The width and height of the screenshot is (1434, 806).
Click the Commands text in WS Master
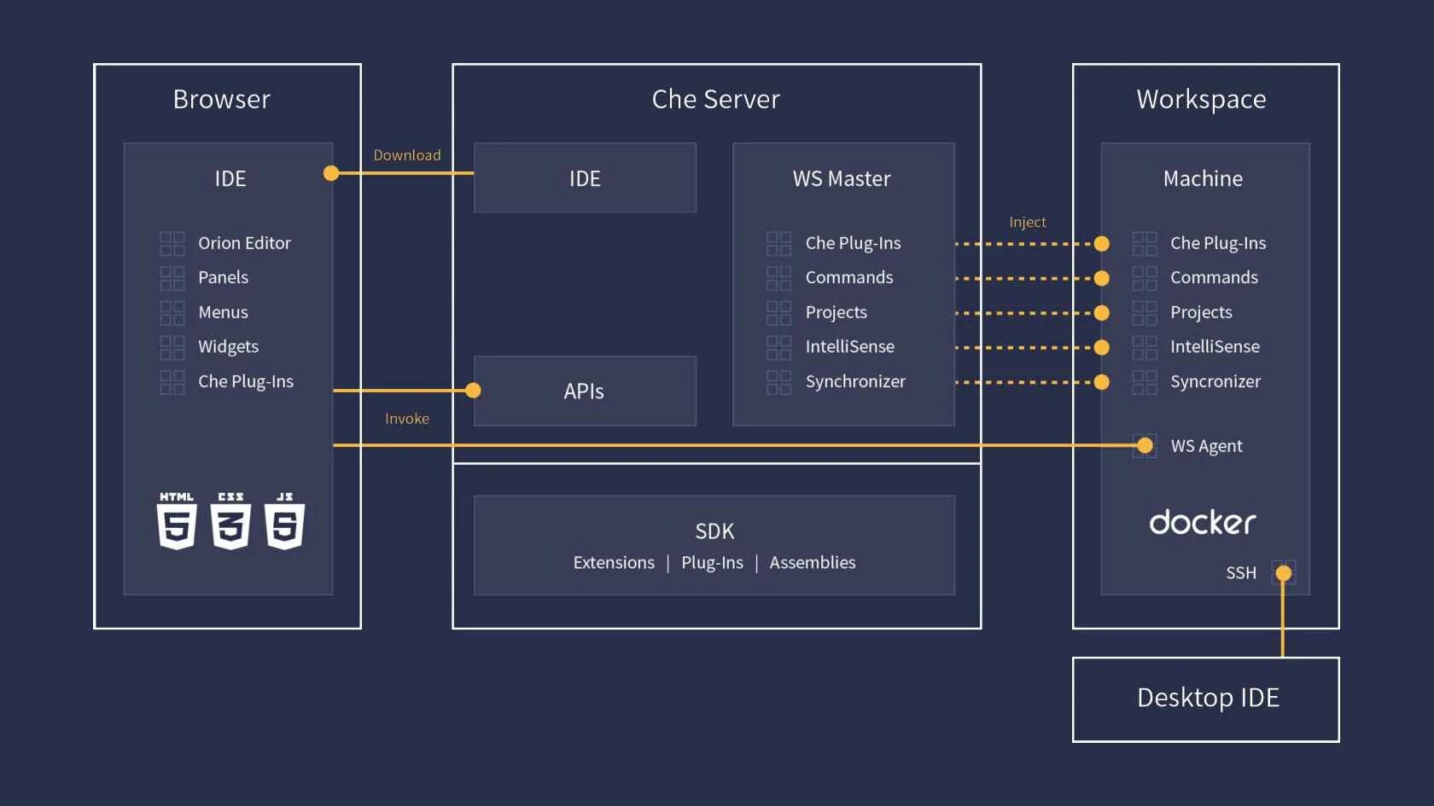click(849, 277)
